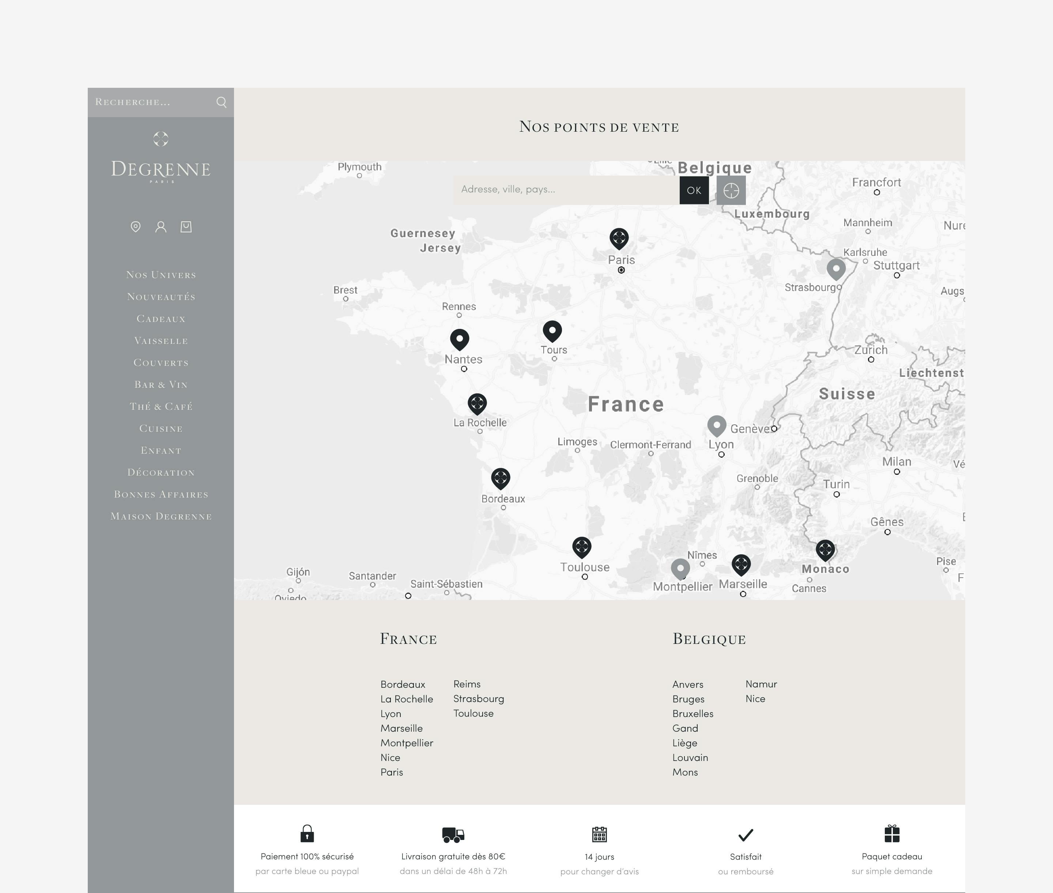Select the Monaco map marker

coord(825,550)
